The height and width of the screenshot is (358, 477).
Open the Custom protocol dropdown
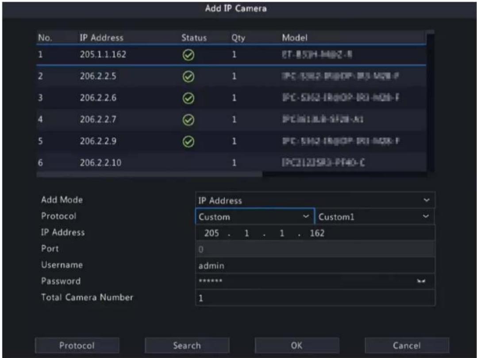tap(255, 216)
